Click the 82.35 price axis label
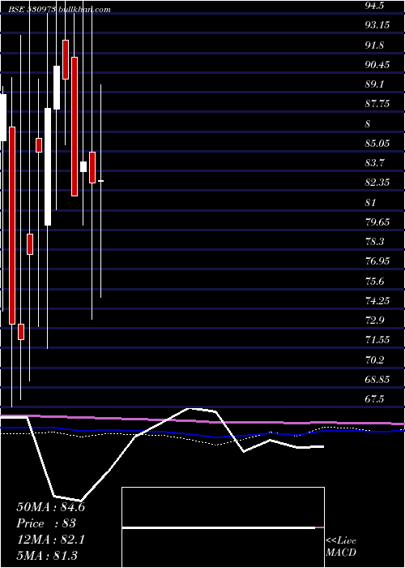This screenshot has height=568, width=405. point(377,183)
